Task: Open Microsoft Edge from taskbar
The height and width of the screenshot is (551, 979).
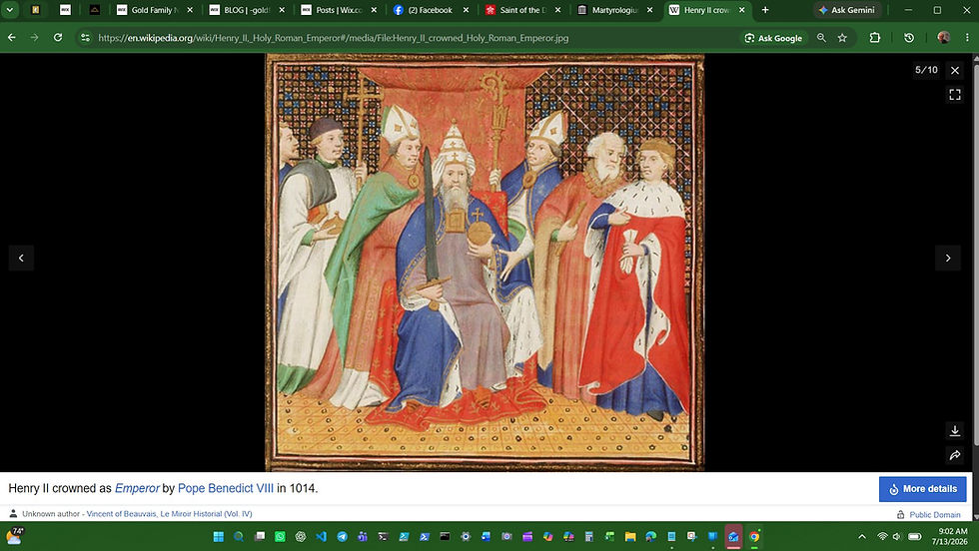Action: 650,537
